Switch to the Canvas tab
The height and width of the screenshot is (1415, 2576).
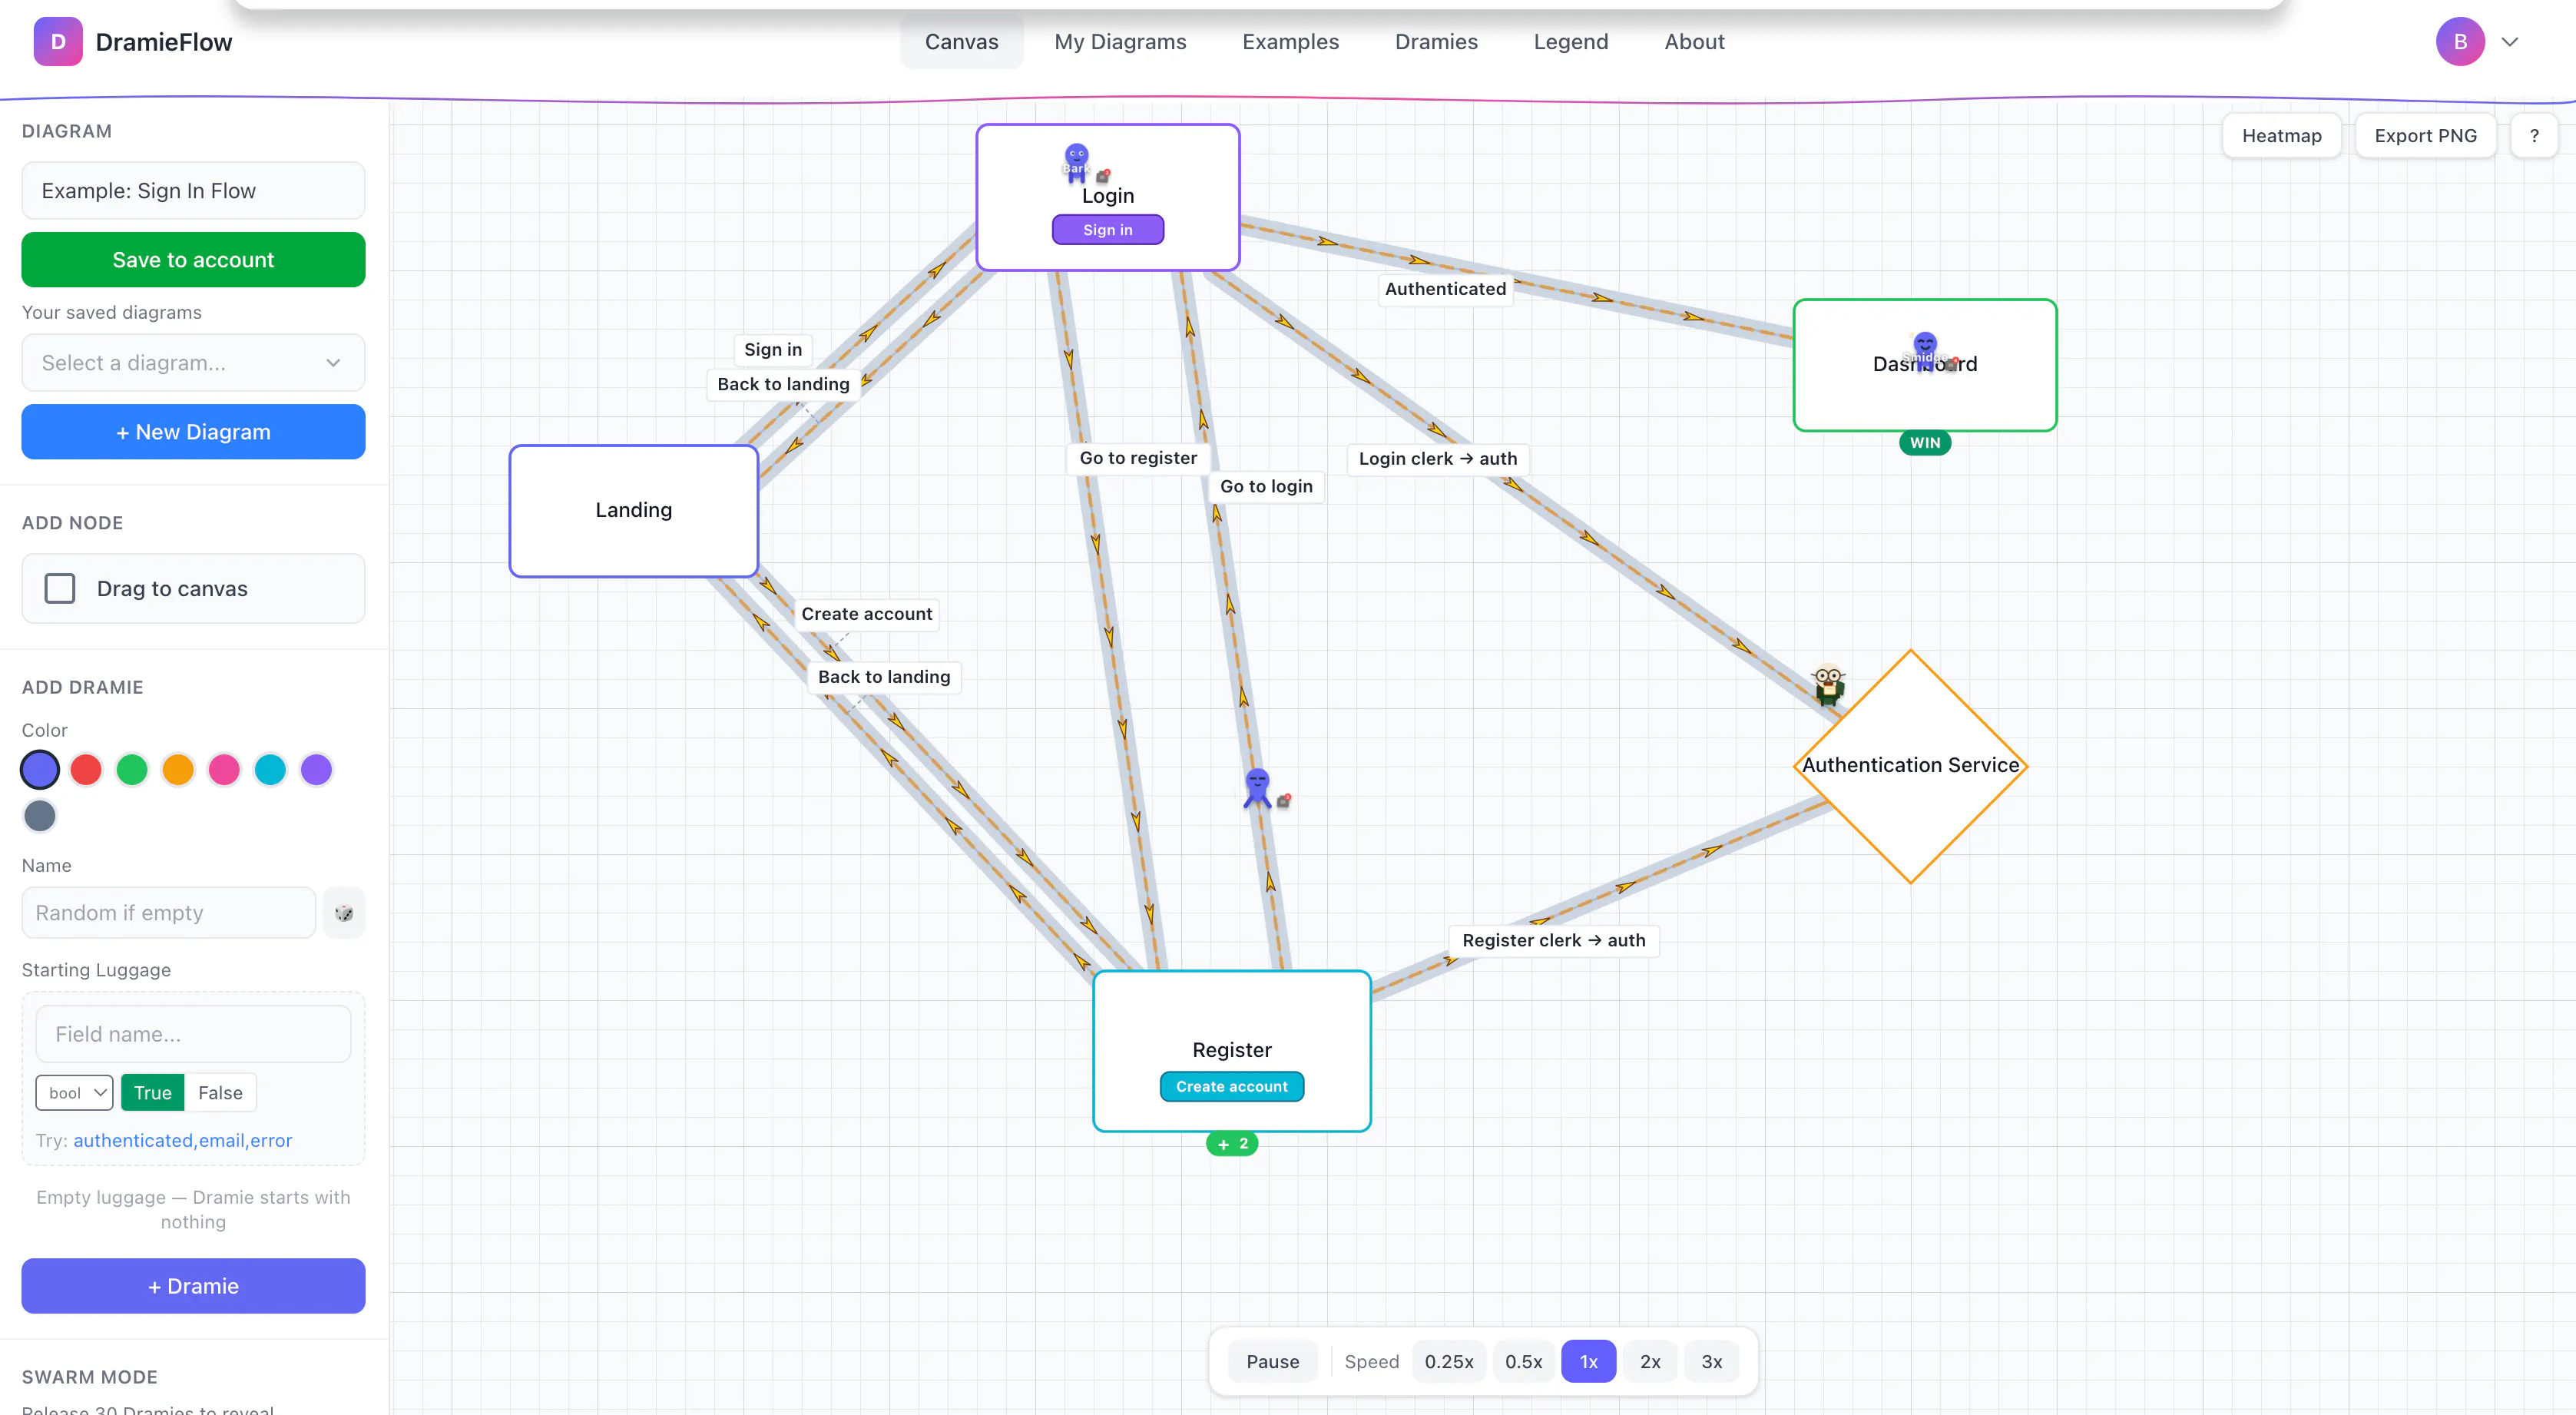point(961,42)
